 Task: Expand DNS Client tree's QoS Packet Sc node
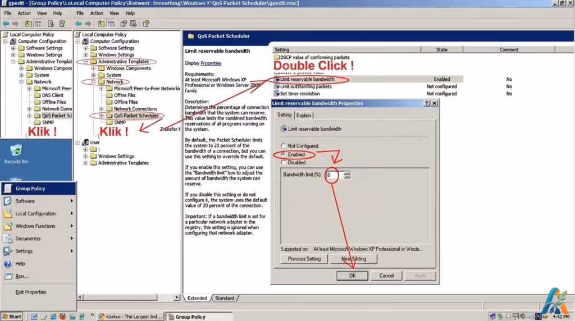29,116
